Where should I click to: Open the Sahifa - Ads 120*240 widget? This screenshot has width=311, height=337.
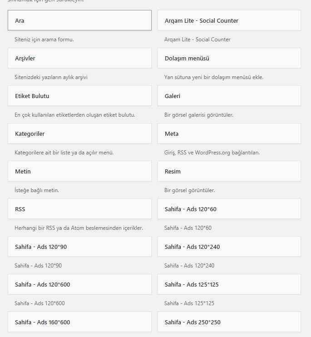pyautogui.click(x=229, y=247)
